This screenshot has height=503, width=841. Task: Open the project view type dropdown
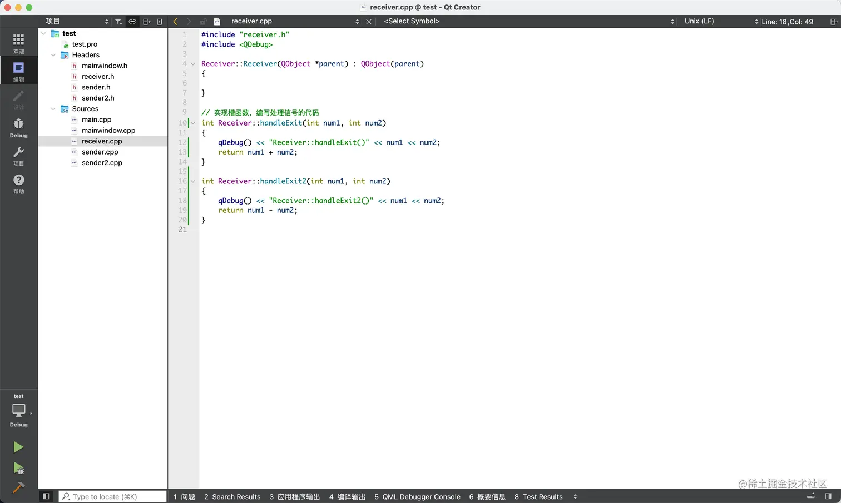click(x=77, y=21)
